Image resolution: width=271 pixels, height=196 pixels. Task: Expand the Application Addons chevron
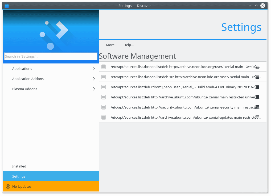pos(94,79)
